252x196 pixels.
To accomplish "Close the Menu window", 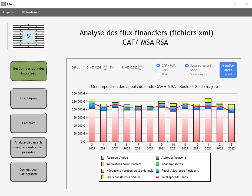I will coord(247,4).
